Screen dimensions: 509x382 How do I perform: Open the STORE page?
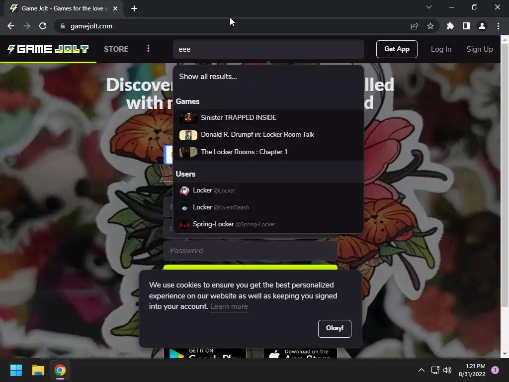[x=116, y=49]
